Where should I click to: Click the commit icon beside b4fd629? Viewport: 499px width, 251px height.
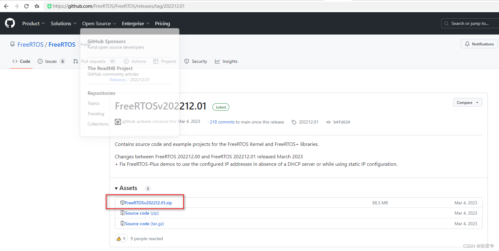point(329,122)
